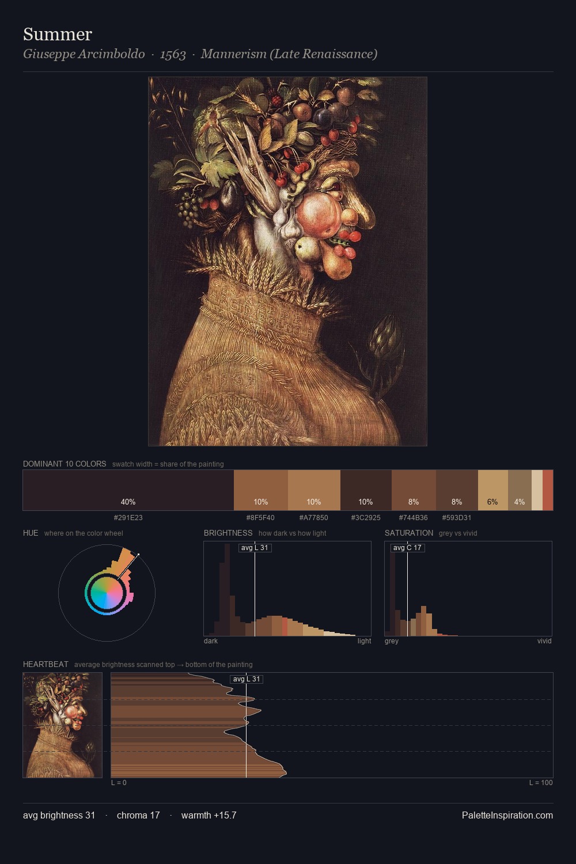Click the 'HEARTBEAT' section heading

point(46,664)
